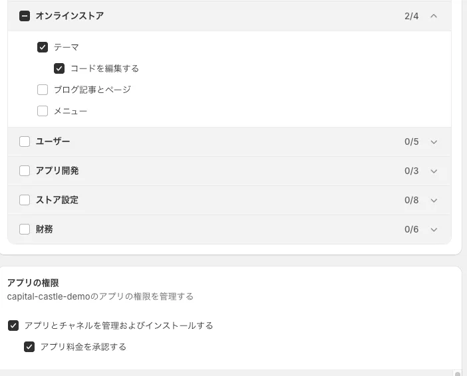Uncheck the コードを編集する checkbox
This screenshot has height=376, width=467.
coord(59,68)
